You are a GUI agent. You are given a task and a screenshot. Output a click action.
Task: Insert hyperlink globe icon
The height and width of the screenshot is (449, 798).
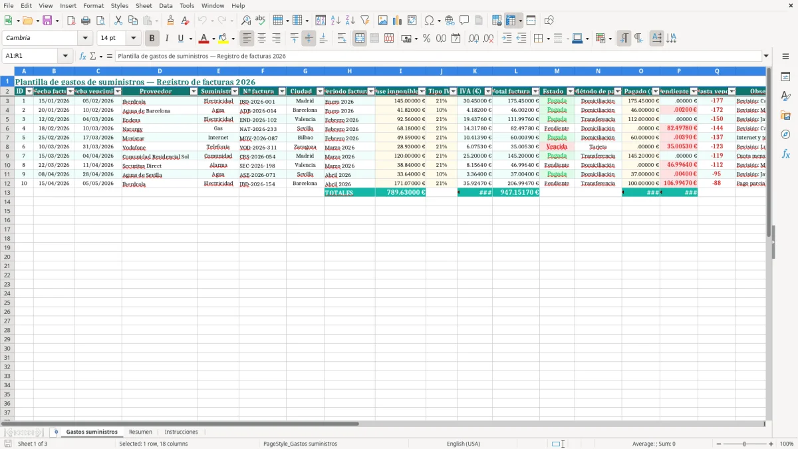click(450, 21)
